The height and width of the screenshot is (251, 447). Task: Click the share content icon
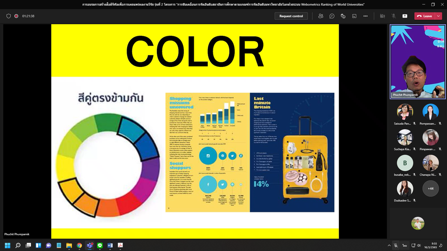[x=405, y=16]
